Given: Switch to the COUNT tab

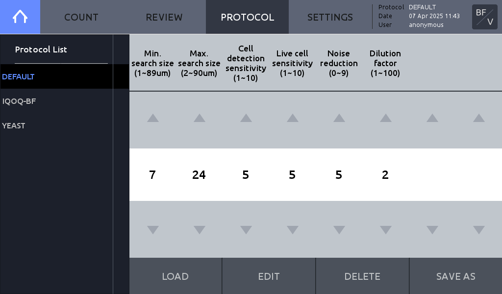Looking at the screenshot, I should (x=81, y=17).
